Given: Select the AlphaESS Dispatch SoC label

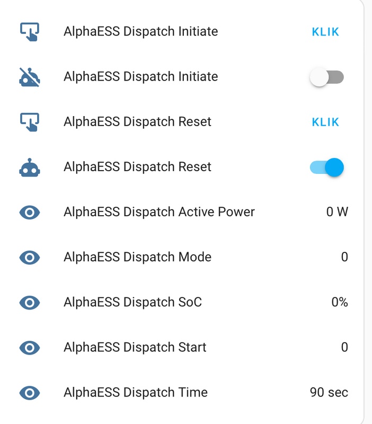Looking at the screenshot, I should click(x=132, y=303).
